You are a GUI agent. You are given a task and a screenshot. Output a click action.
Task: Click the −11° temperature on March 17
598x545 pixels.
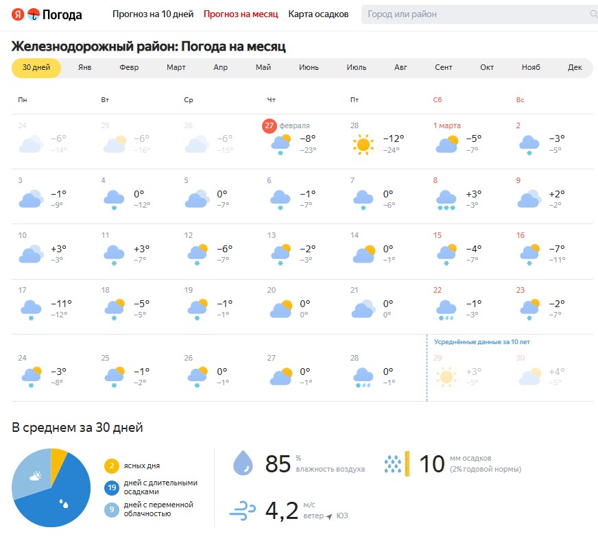pos(62,304)
